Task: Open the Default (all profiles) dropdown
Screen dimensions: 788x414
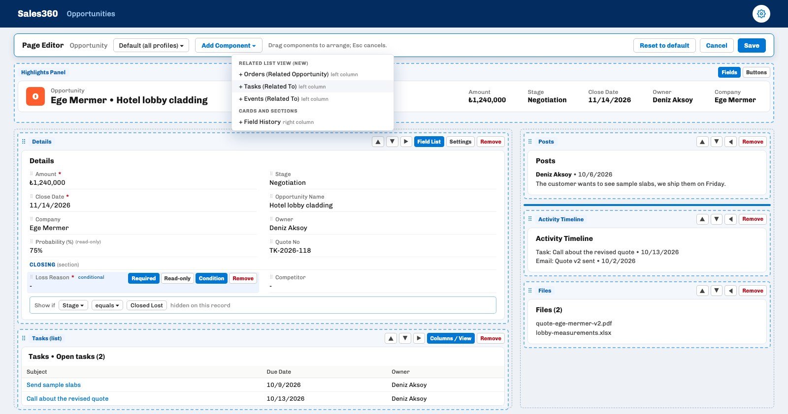Action: [151, 46]
